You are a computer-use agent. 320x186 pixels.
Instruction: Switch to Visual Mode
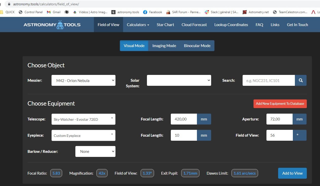click(x=134, y=46)
